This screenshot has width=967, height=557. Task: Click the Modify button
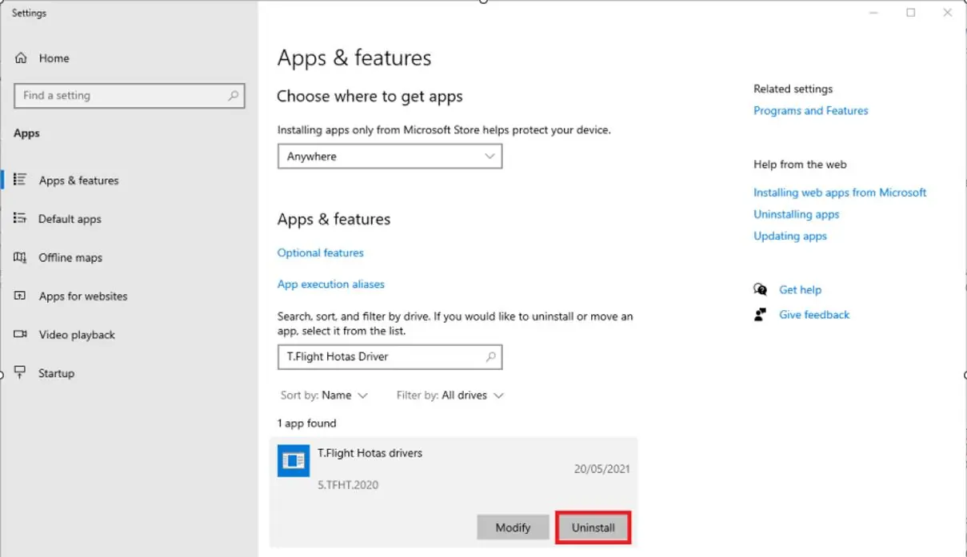(513, 527)
